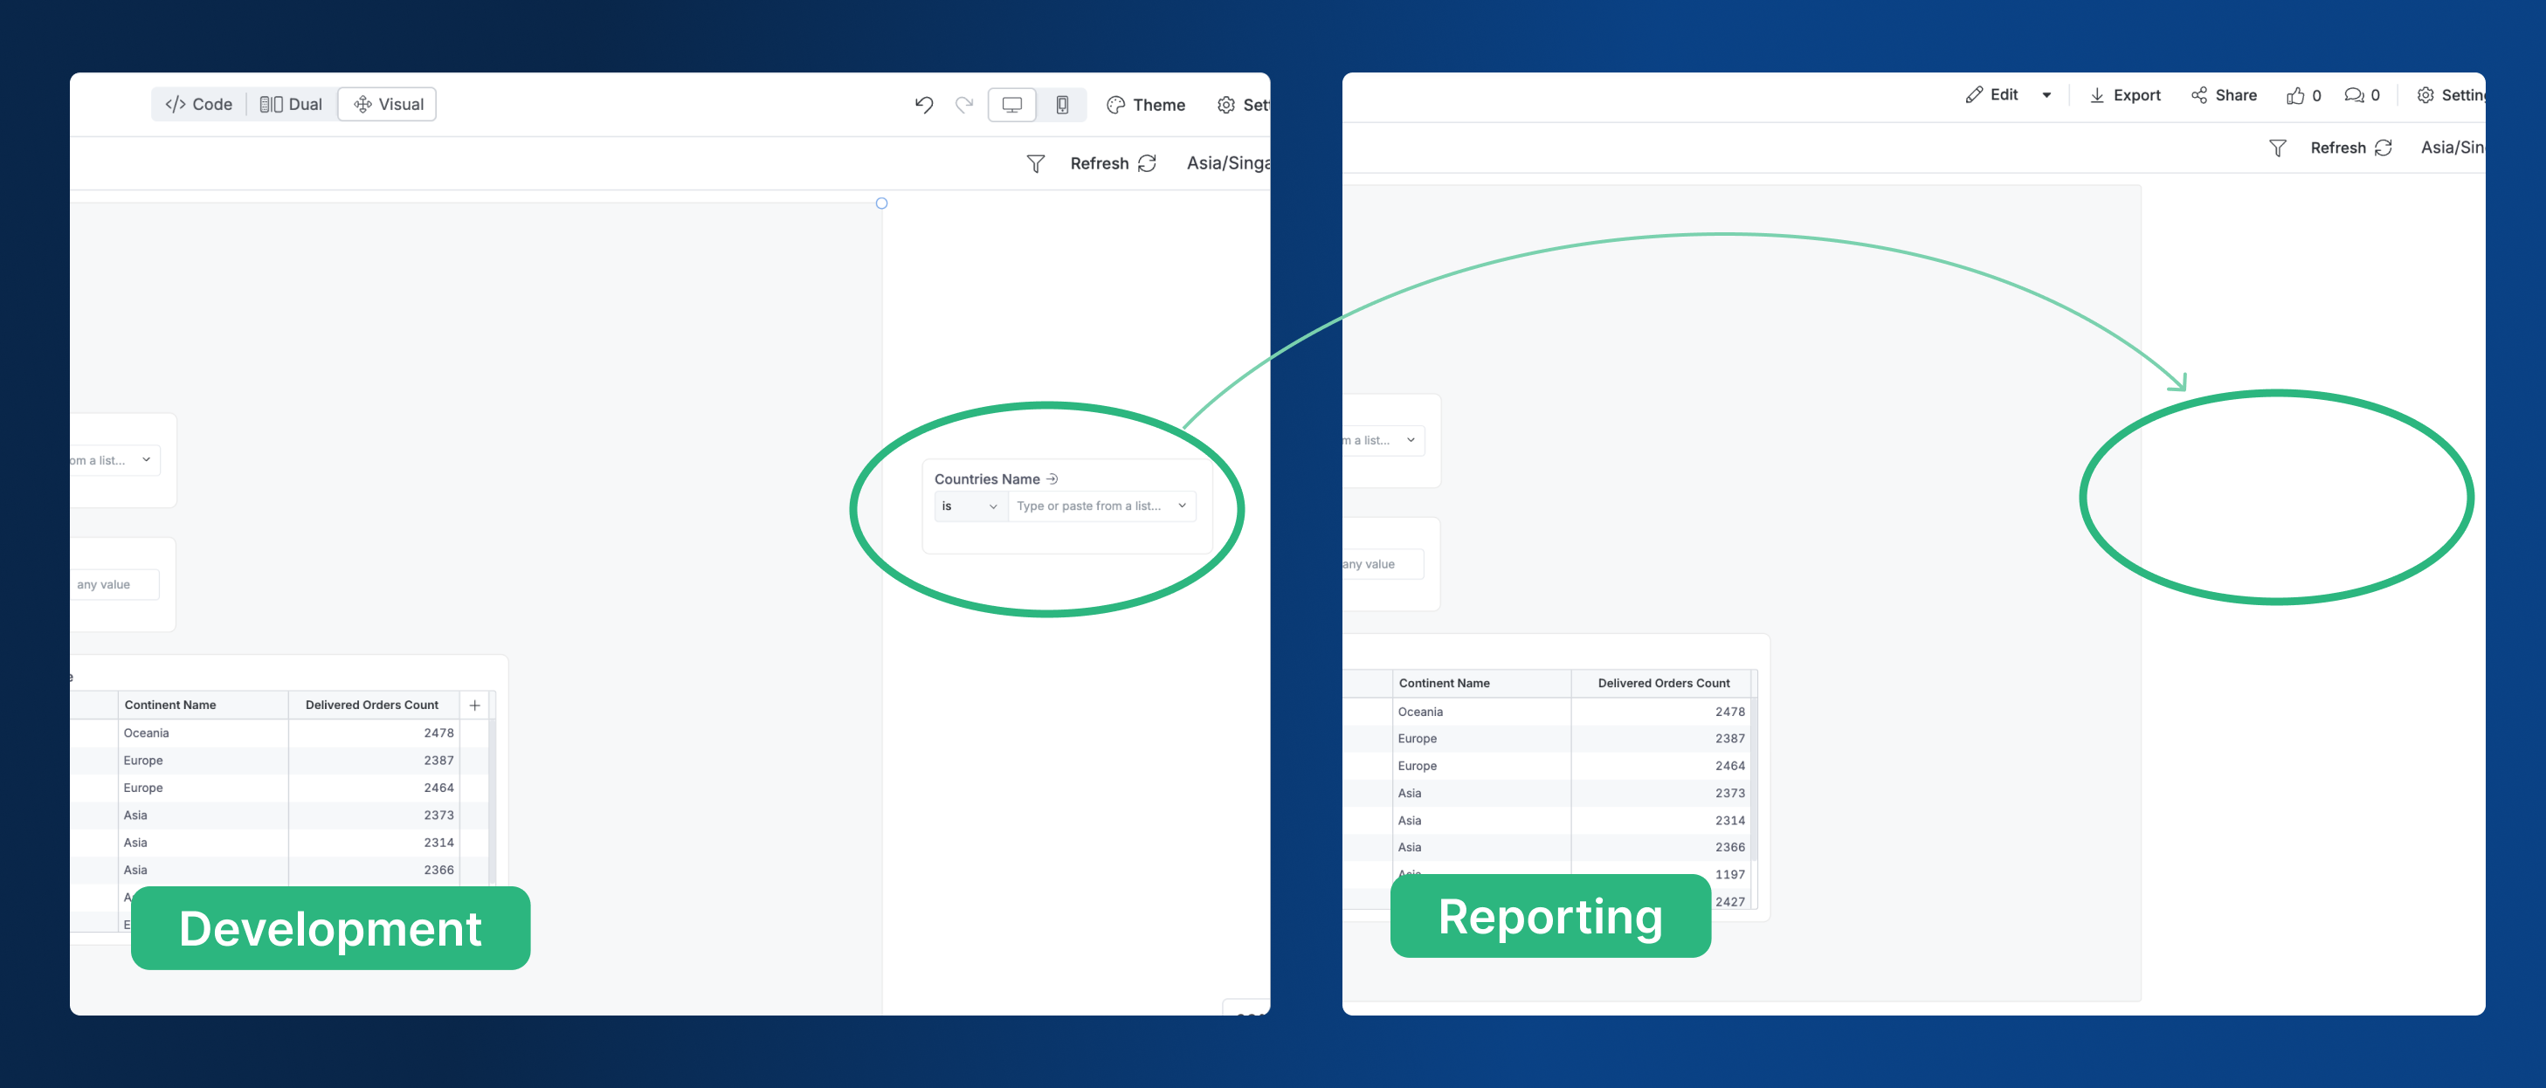Click the Export button
Viewport: 2546px width, 1088px height.
[x=2125, y=96]
